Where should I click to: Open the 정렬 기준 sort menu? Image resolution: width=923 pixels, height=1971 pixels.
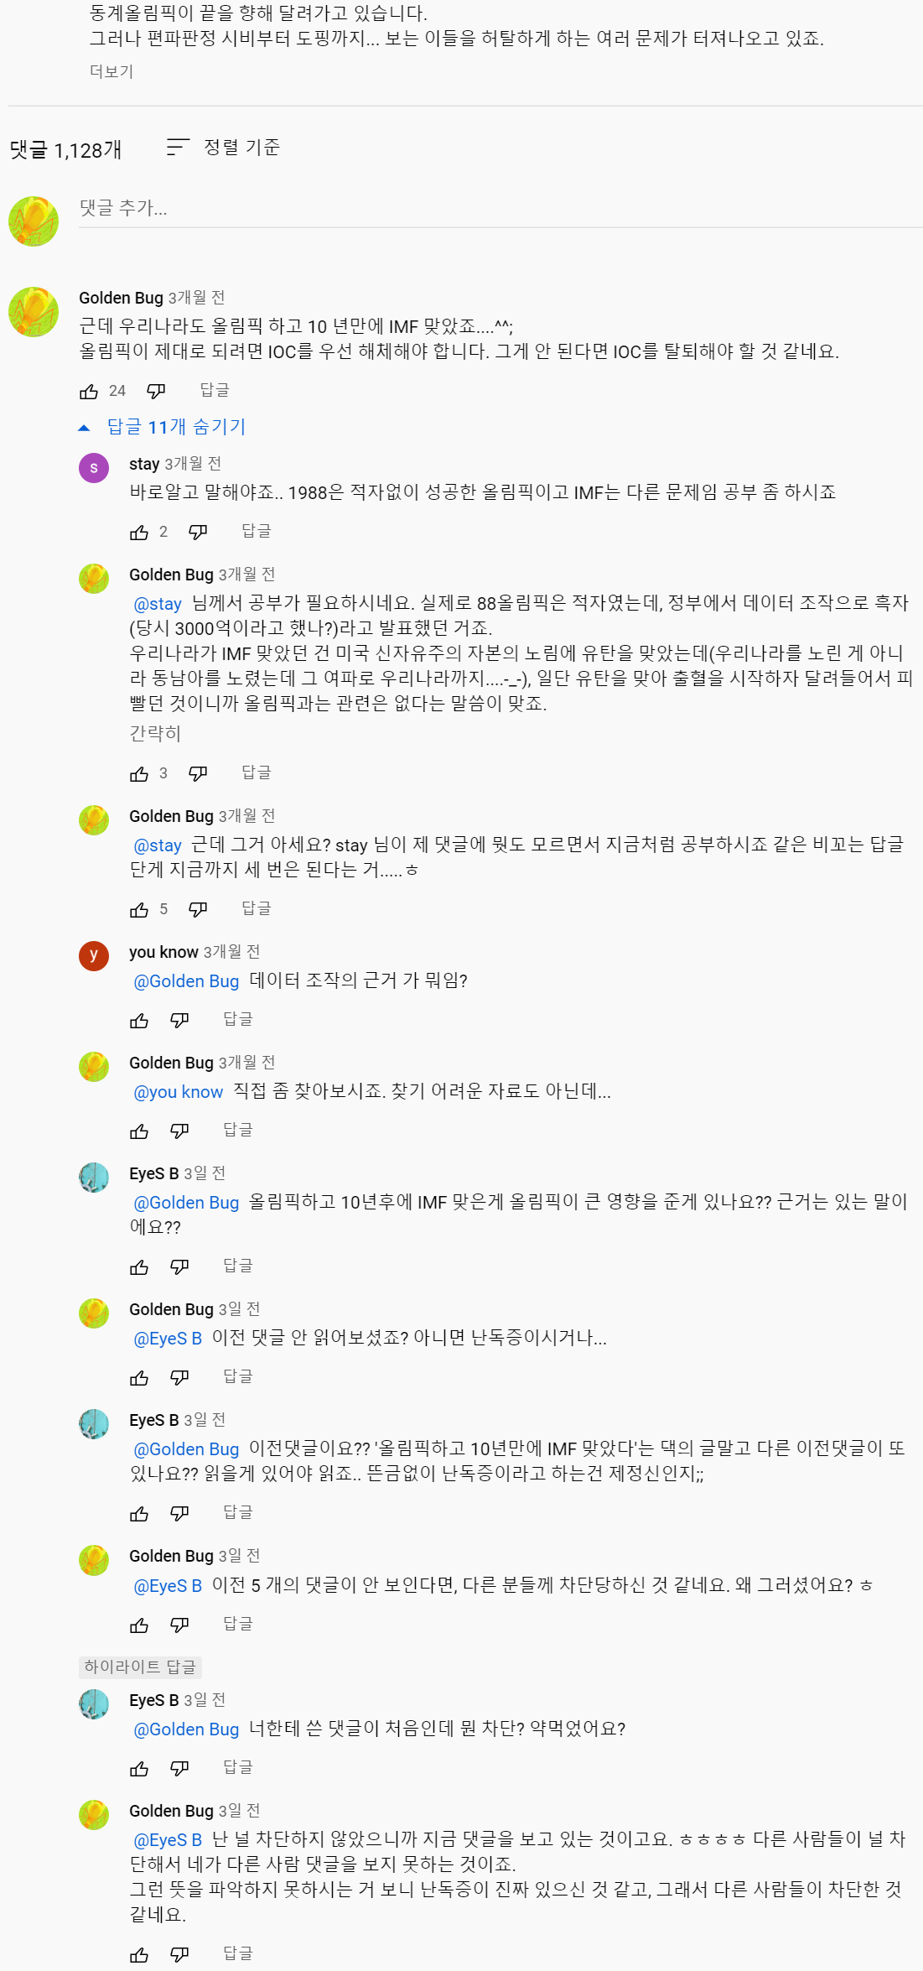[224, 148]
